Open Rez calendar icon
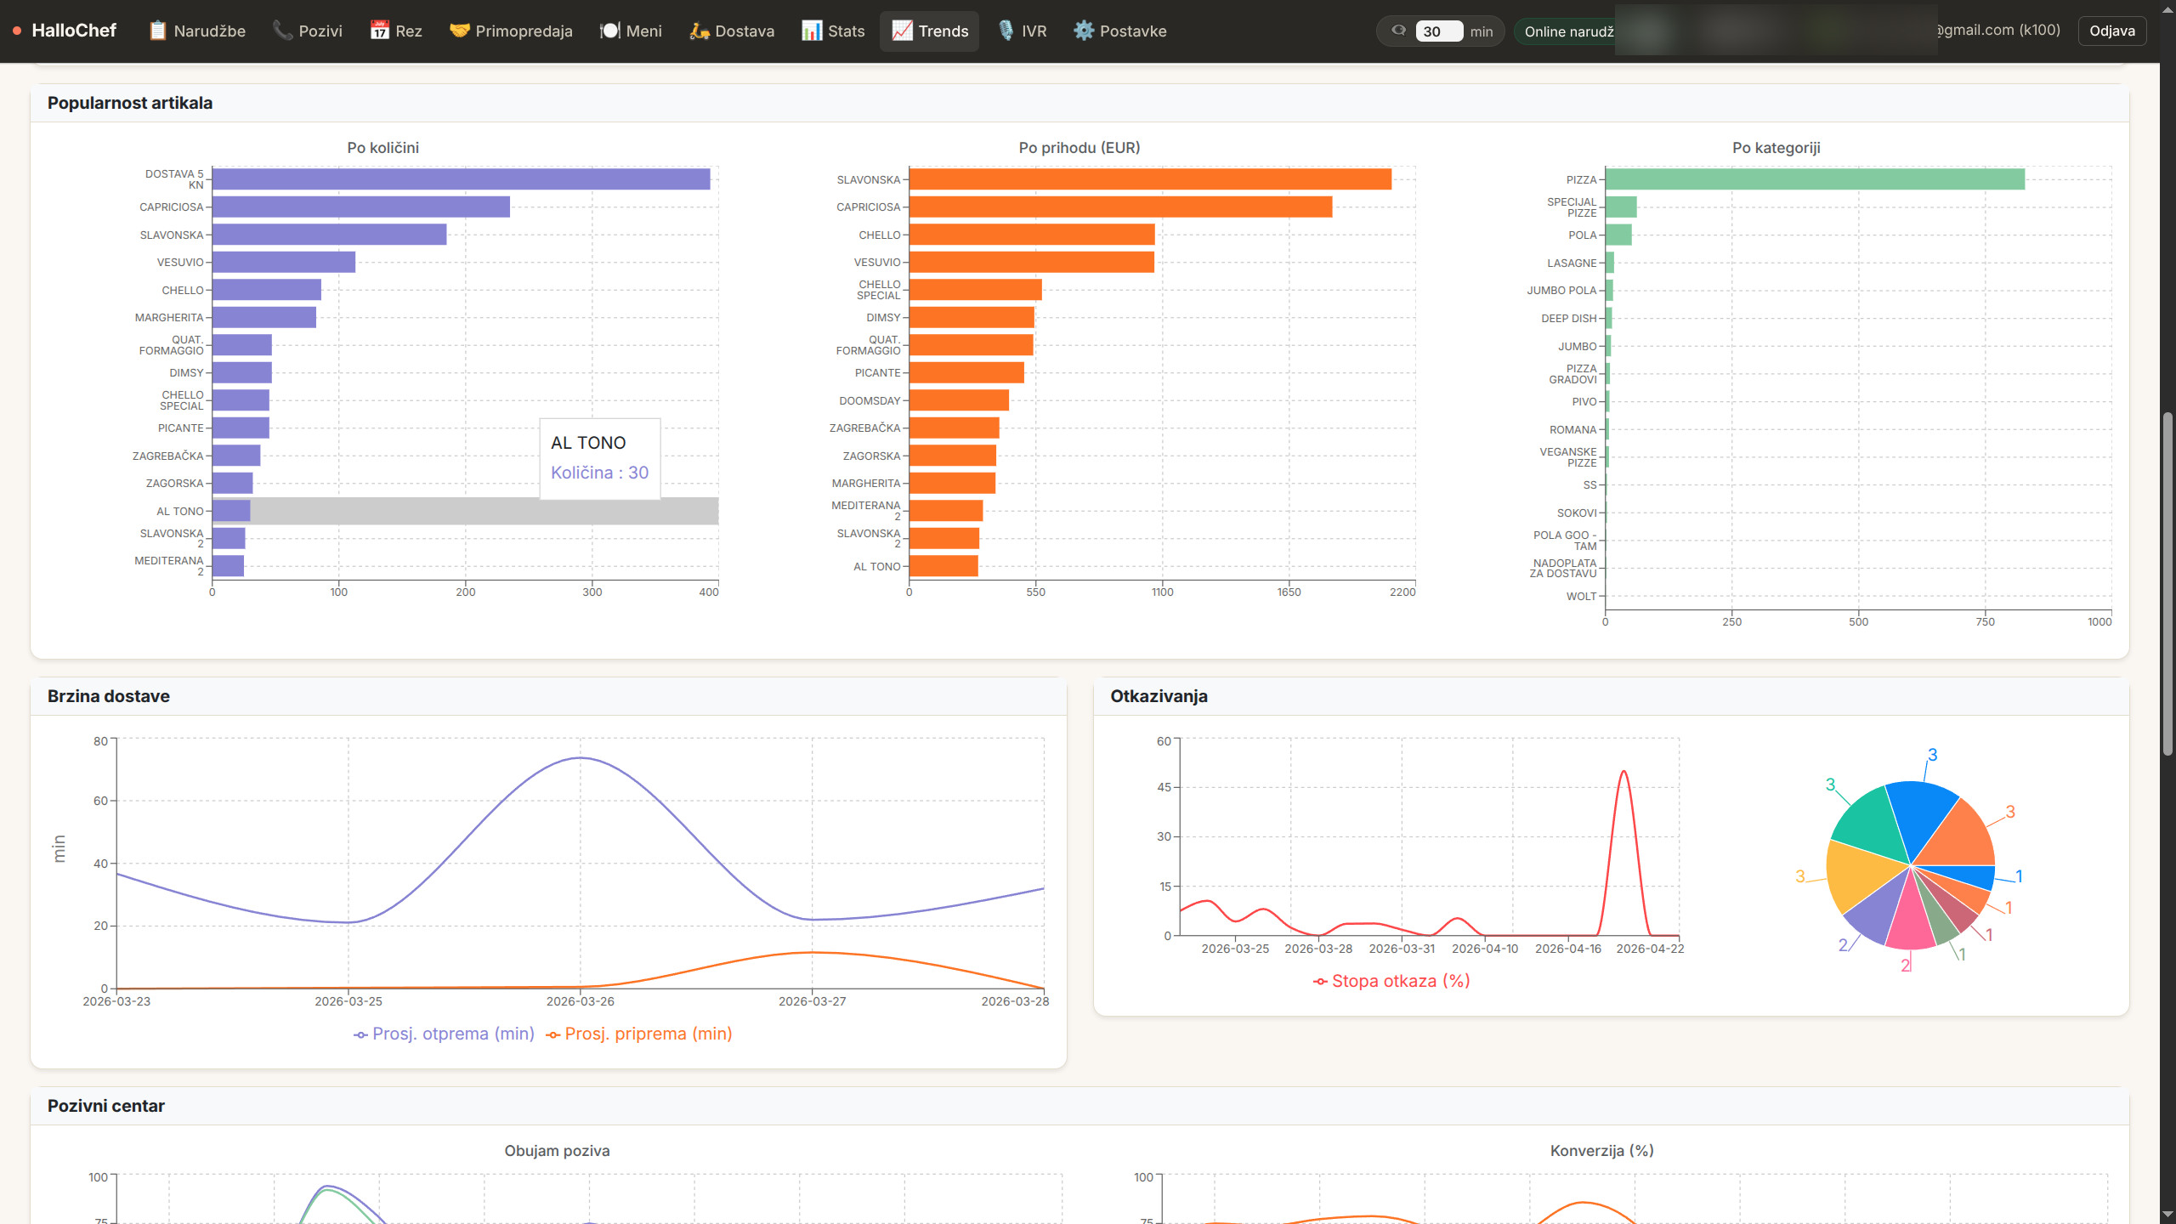Image resolution: width=2176 pixels, height=1224 pixels. 379,31
